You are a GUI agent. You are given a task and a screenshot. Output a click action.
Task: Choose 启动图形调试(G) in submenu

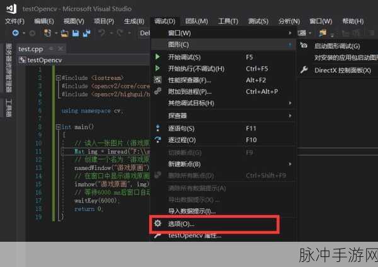pos(338,45)
